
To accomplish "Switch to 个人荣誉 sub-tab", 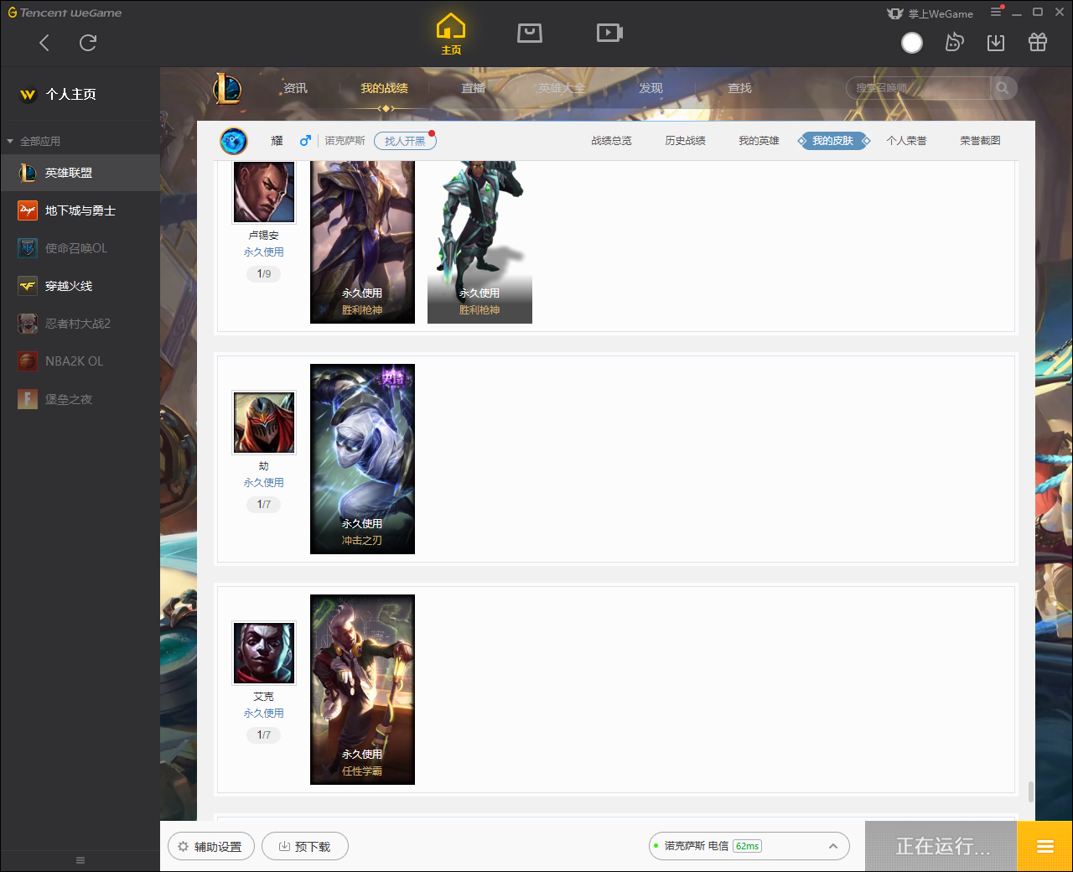I will pyautogui.click(x=906, y=141).
